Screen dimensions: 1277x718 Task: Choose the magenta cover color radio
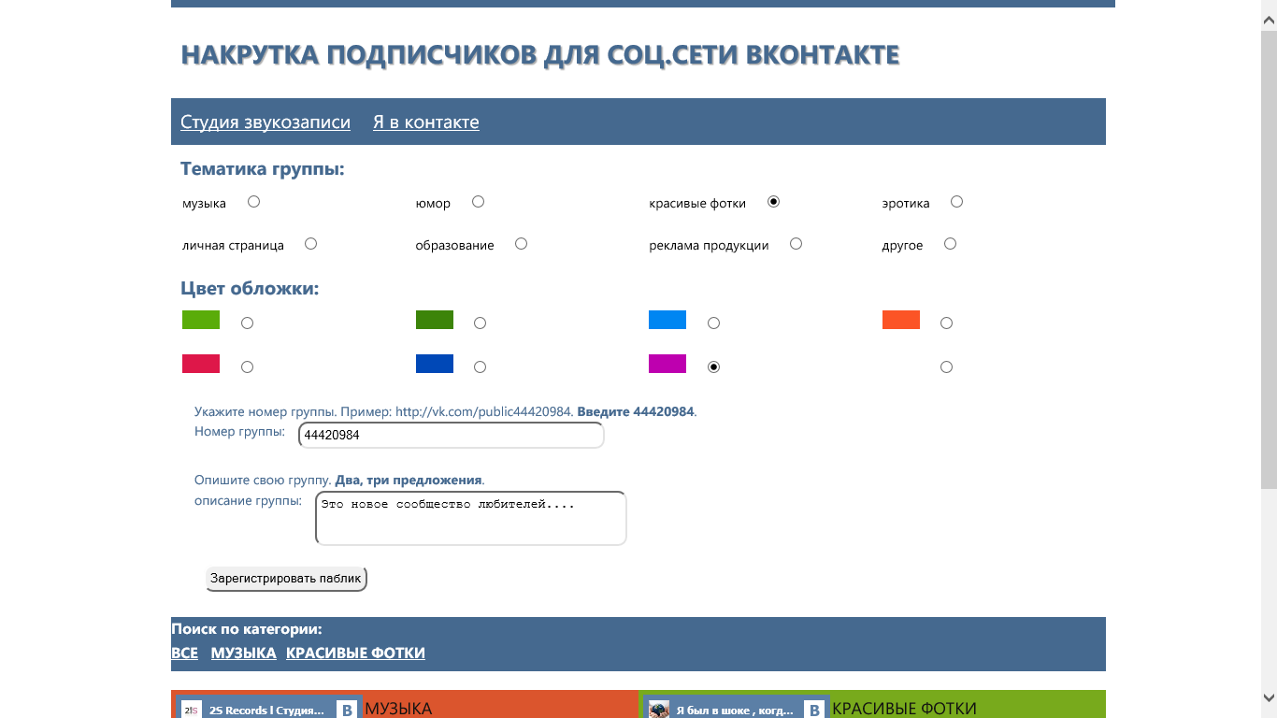coord(713,367)
